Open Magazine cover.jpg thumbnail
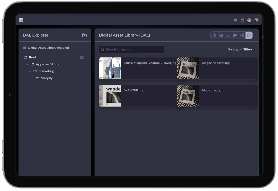 tap(188, 68)
